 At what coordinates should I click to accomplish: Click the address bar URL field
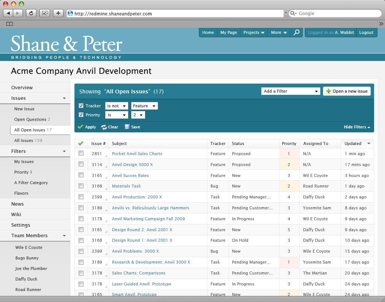[x=175, y=14]
